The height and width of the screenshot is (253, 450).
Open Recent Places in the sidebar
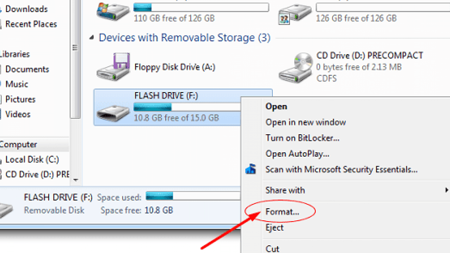tap(31, 24)
